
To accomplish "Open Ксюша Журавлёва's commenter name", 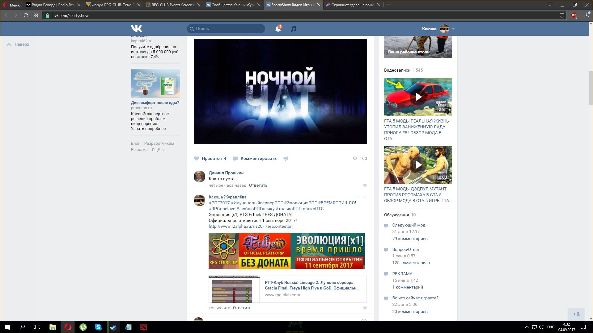I will pos(227,197).
